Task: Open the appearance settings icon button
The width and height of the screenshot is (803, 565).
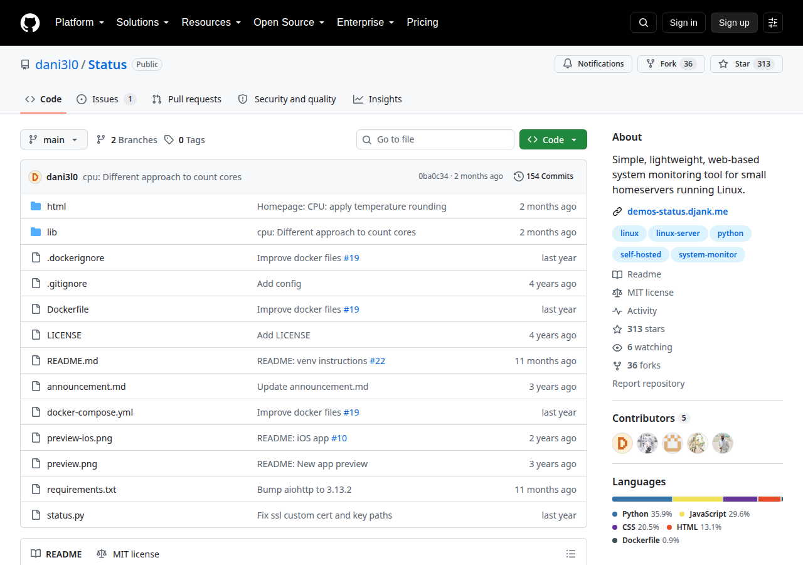Action: click(x=773, y=23)
